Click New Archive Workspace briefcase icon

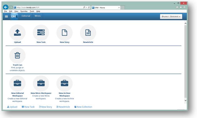pos(64,84)
